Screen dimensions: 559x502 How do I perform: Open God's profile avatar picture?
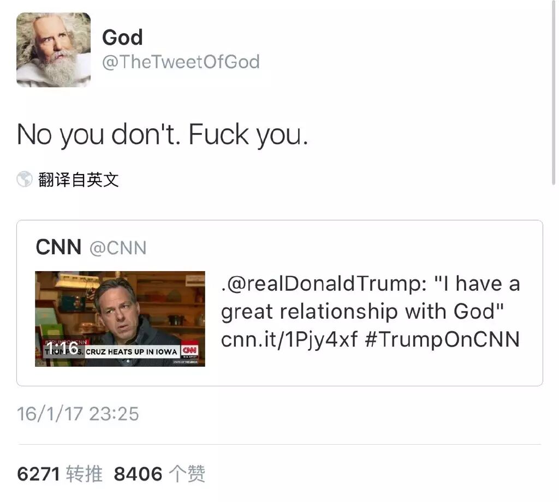(x=53, y=50)
